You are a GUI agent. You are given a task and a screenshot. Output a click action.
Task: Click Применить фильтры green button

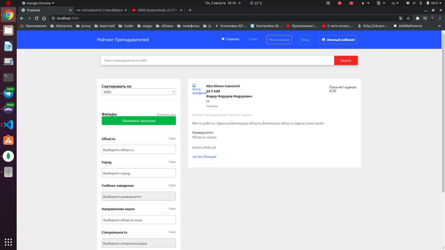[x=139, y=121]
